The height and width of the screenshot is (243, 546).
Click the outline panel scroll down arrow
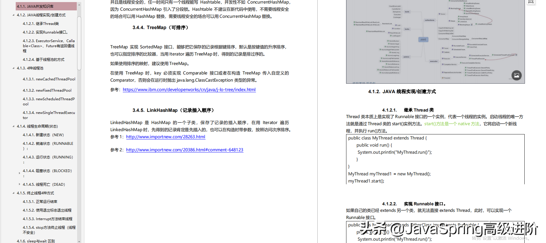(x=79, y=241)
